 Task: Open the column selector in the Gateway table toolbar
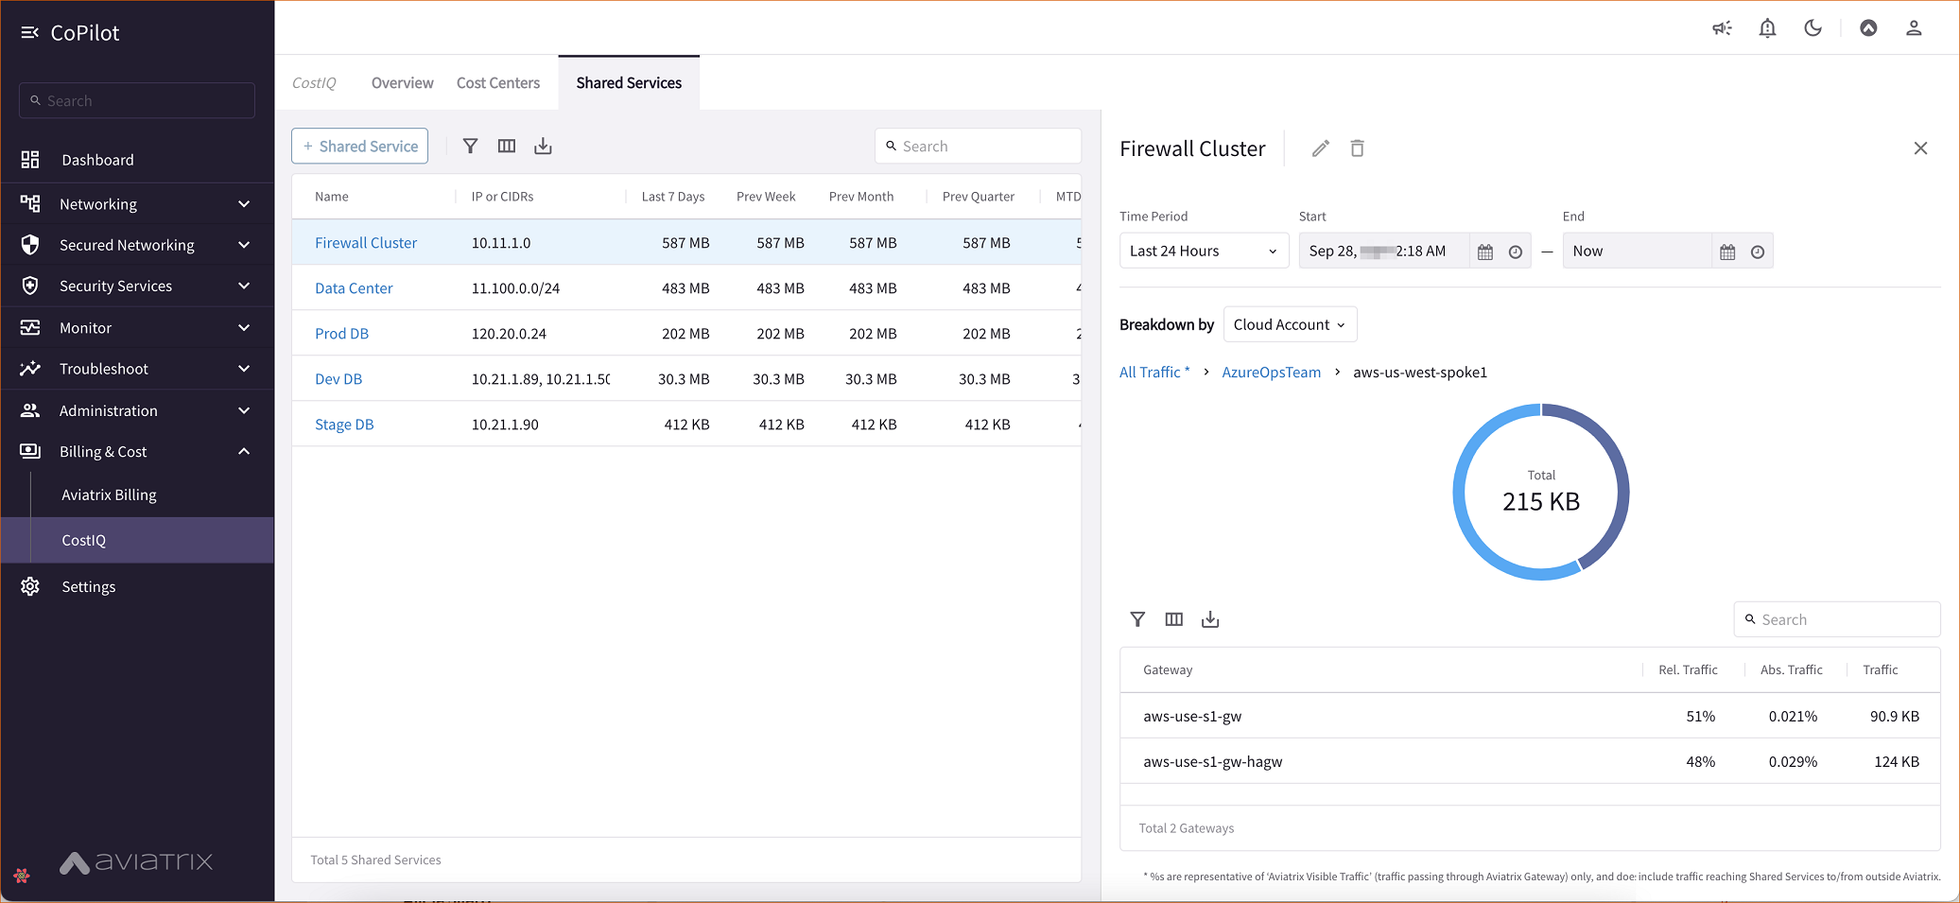(x=1173, y=619)
